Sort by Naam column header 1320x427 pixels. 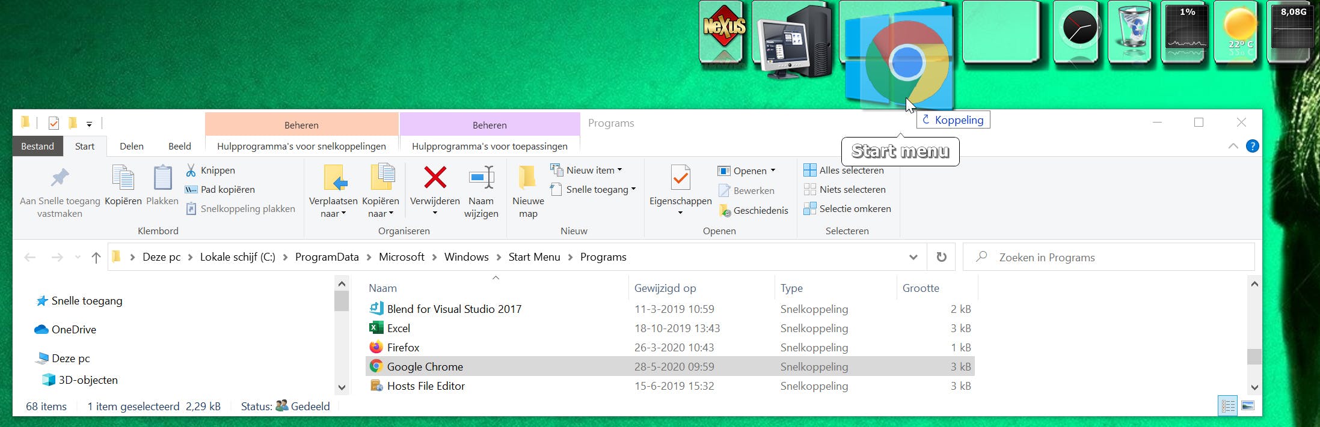[497, 288]
